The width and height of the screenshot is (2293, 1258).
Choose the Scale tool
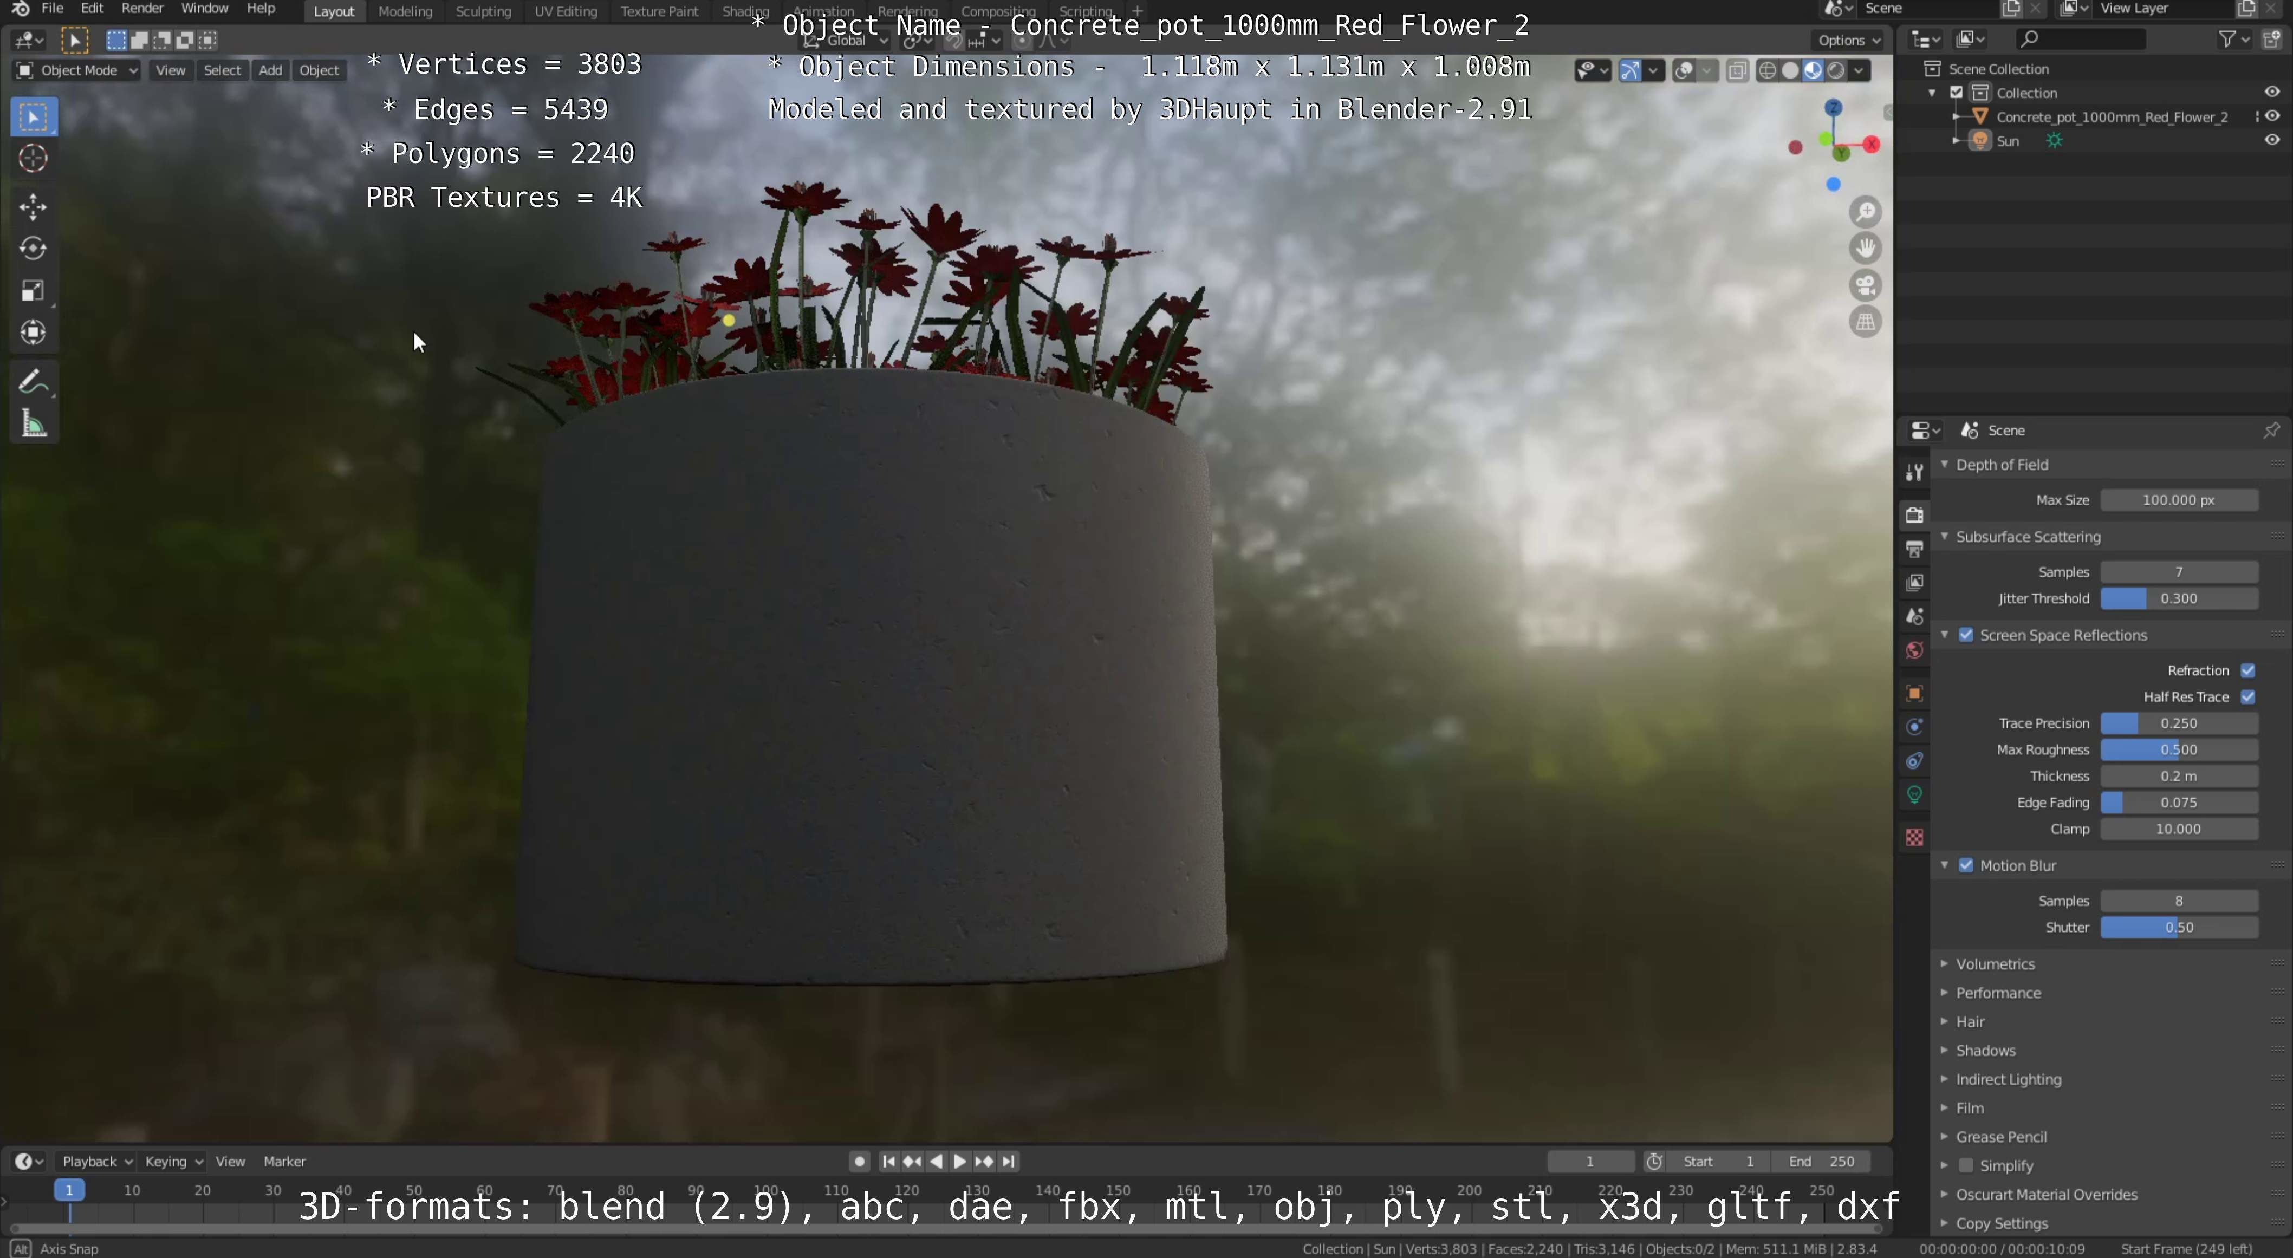tap(33, 291)
